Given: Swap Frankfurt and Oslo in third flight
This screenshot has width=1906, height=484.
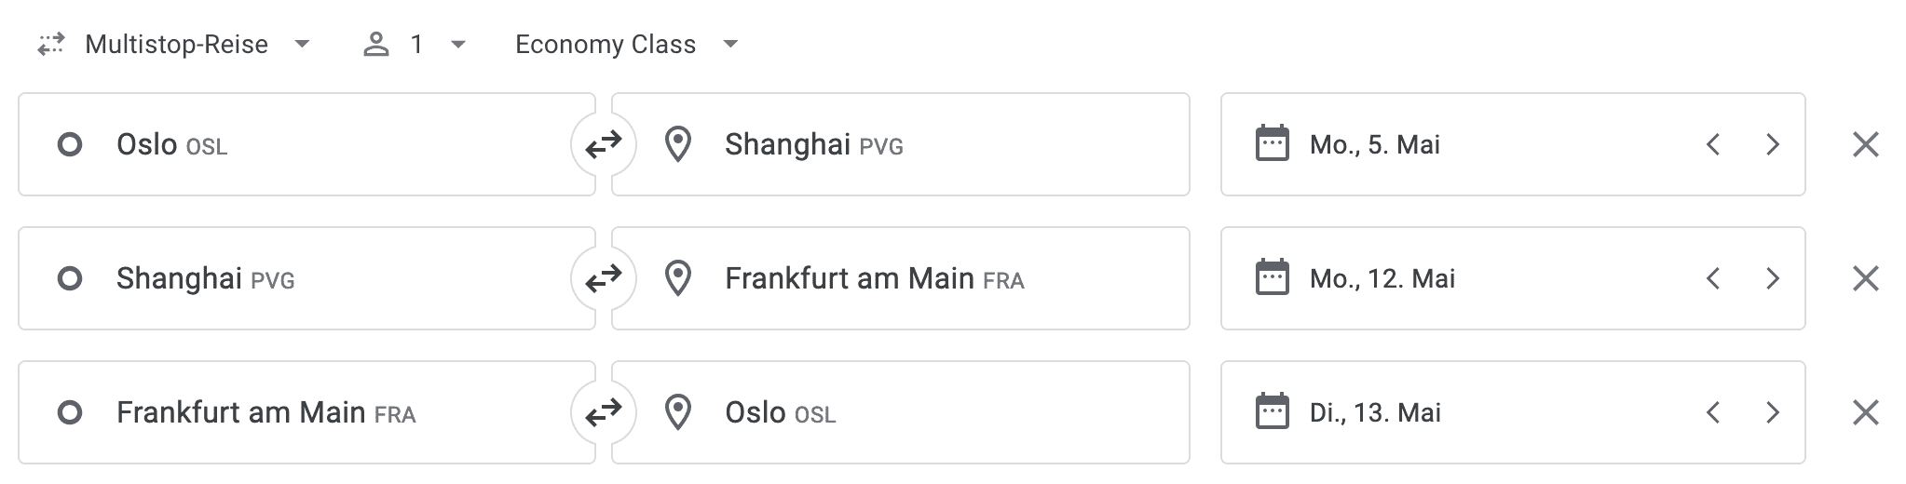Looking at the screenshot, I should click(x=604, y=412).
